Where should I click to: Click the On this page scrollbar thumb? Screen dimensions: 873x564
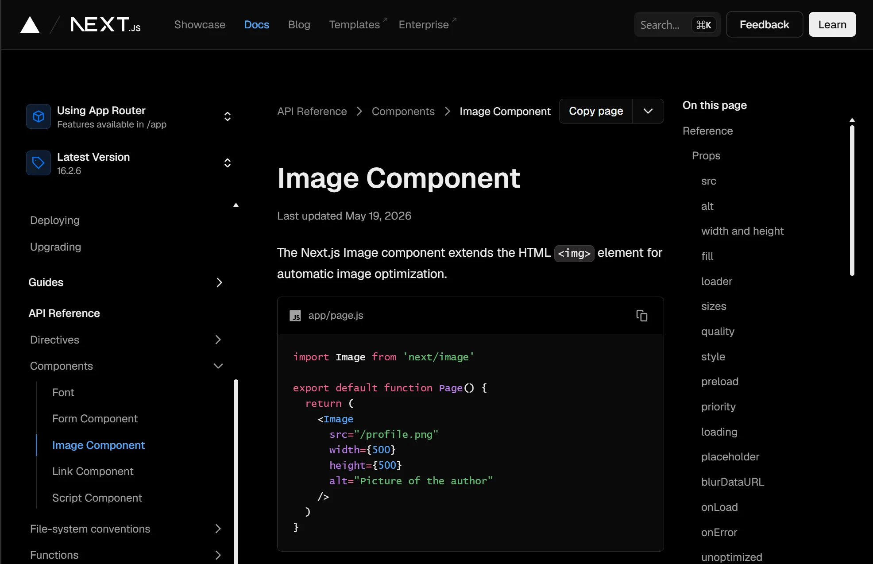(852, 201)
